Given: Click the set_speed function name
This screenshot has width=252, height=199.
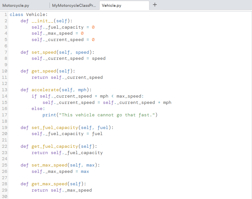Looking at the screenshot, I should pyautogui.click(x=44, y=52).
